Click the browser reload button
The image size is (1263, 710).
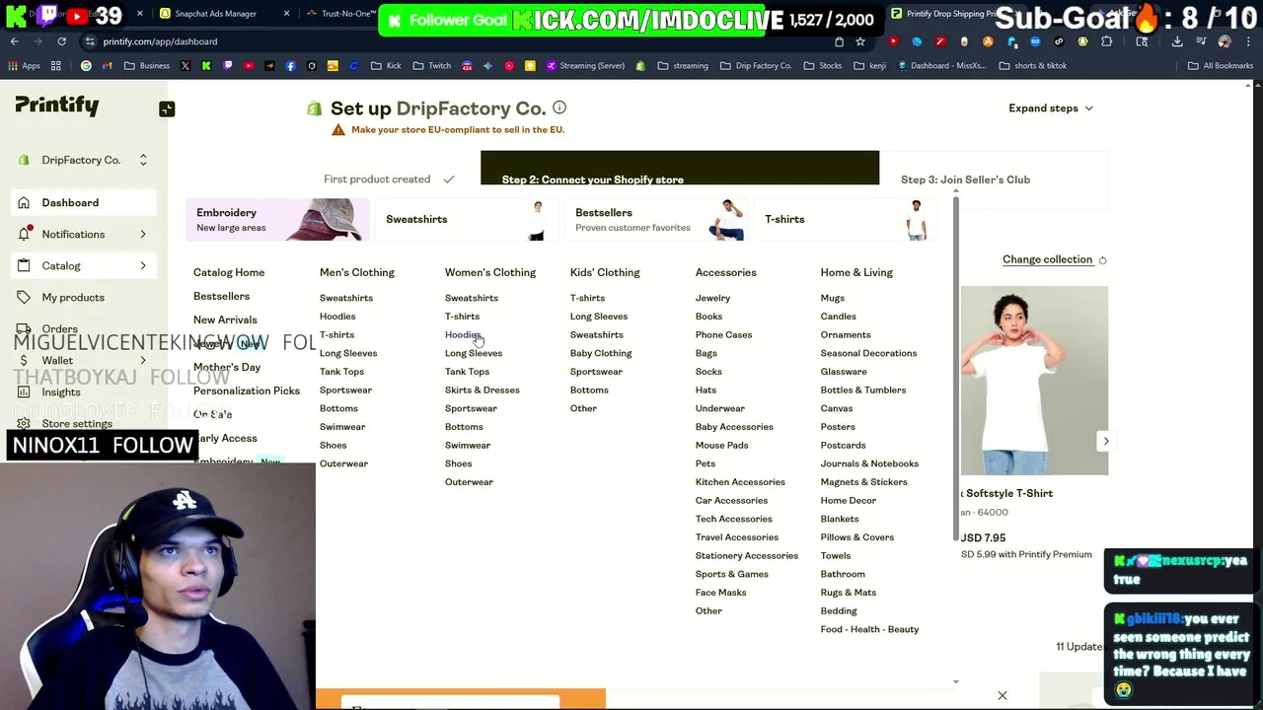[61, 41]
